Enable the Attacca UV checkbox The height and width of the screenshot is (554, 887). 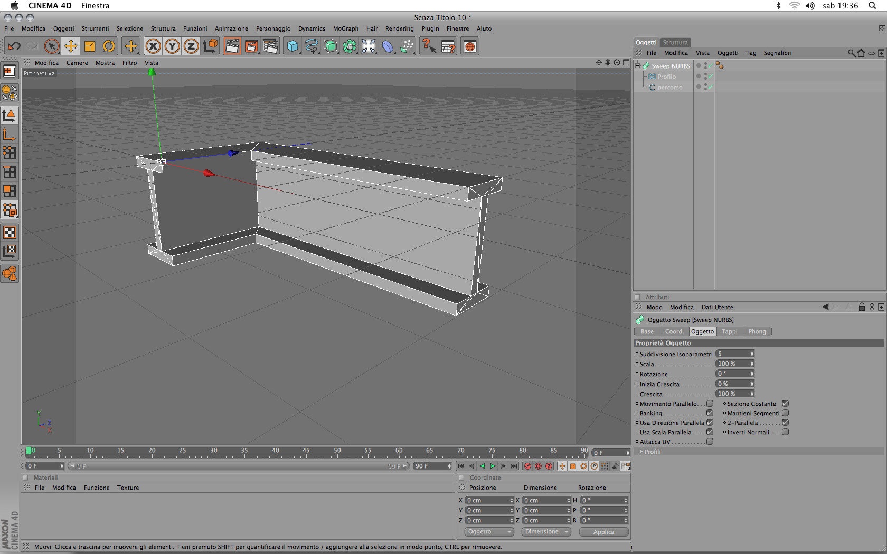tap(710, 442)
